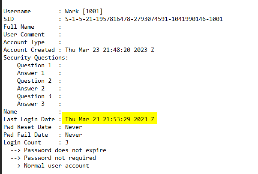Click the Pwd Reset Date "Never" value
Viewport: 258px width, 174px height.
pyautogui.click(x=74, y=127)
